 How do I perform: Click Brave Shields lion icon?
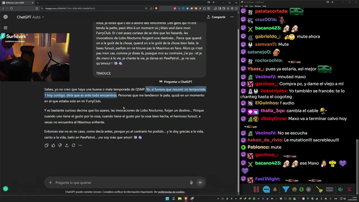click(156, 8)
